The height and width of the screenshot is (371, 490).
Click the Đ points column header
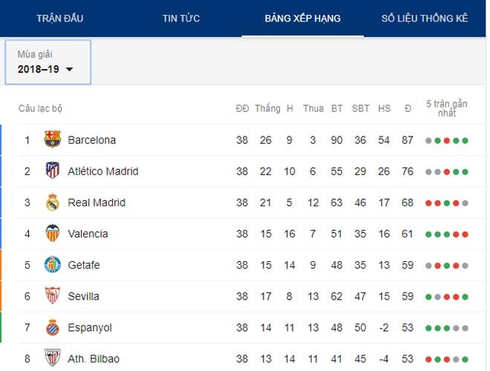point(408,108)
